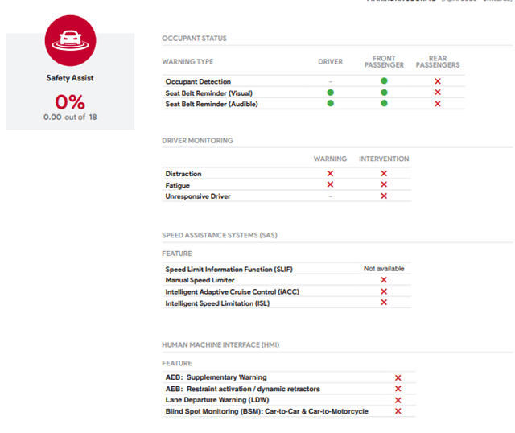
Task: Click red X for Intelligent Speed Limitation
Action: pos(384,303)
